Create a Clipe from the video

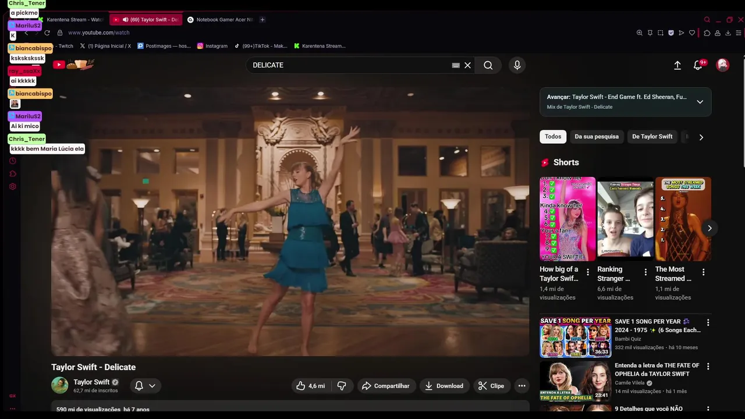coord(491,386)
